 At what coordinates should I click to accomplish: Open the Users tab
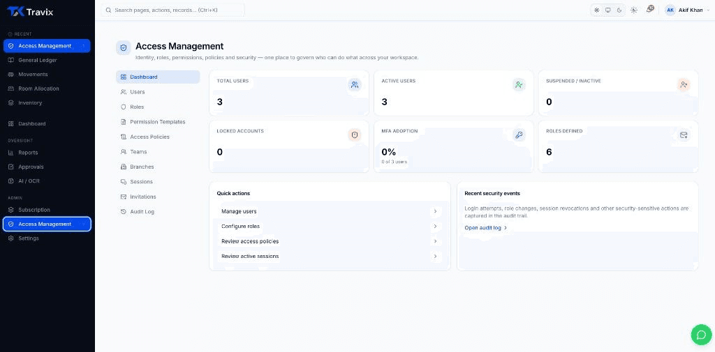click(158, 92)
